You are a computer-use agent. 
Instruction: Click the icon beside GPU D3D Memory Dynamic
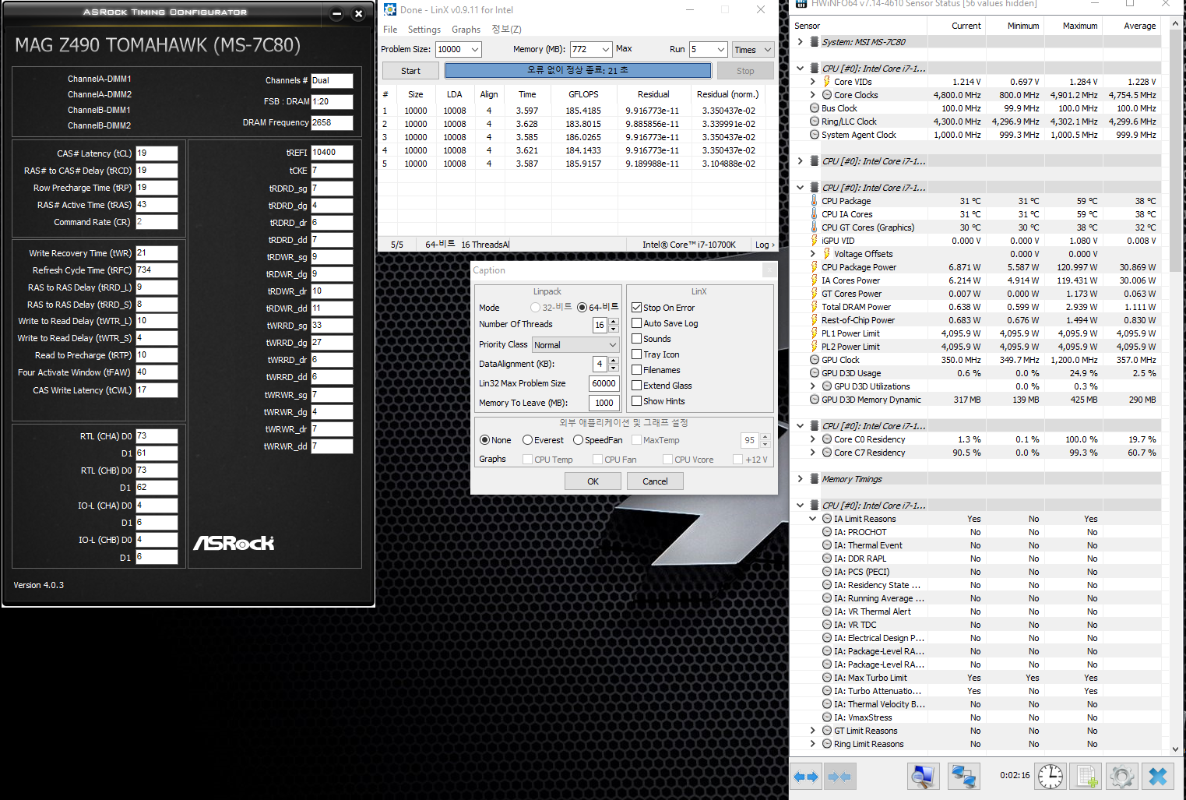(815, 400)
